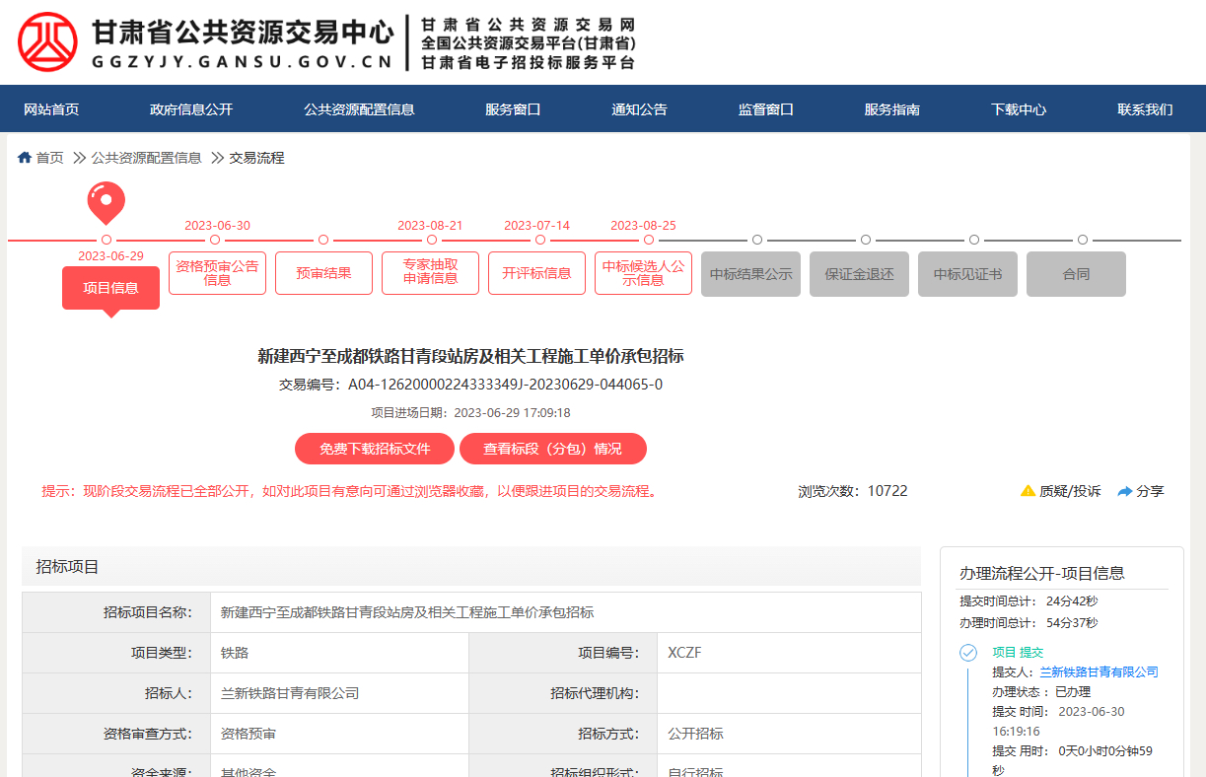The height and width of the screenshot is (777, 1206).
Task: Expand 公共资源配置信息 navigation menu
Action: pos(359,109)
